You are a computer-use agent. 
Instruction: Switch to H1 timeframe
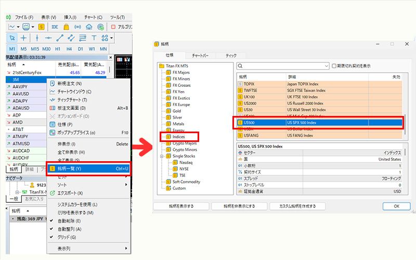click(x=58, y=49)
